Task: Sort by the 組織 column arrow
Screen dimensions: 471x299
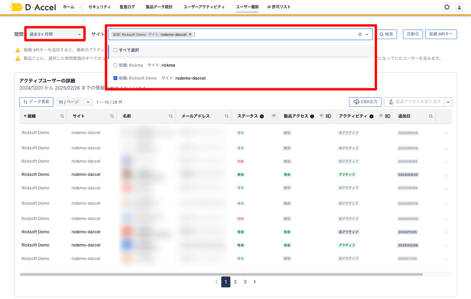Action: 25,116
